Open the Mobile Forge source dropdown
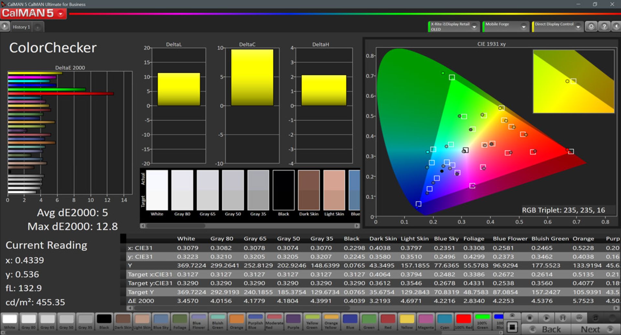Image resolution: width=621 pixels, height=335 pixels. [523, 27]
